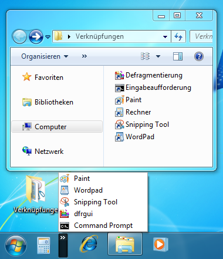Screen dimensions: 223x259
Task: Open the view options dropdown arrow
Action: [158, 56]
